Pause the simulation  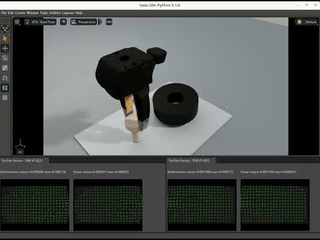coord(5,88)
